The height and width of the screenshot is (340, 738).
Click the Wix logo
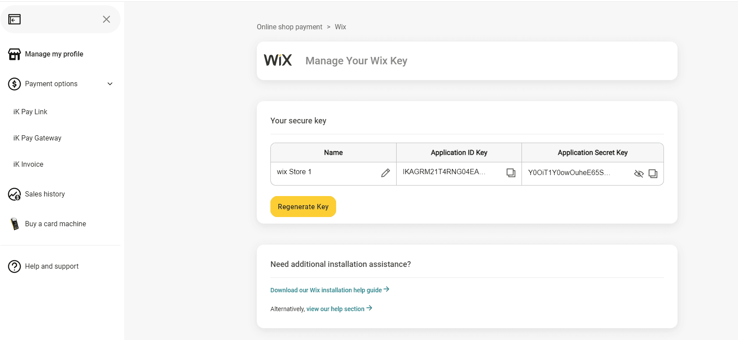coord(278,60)
